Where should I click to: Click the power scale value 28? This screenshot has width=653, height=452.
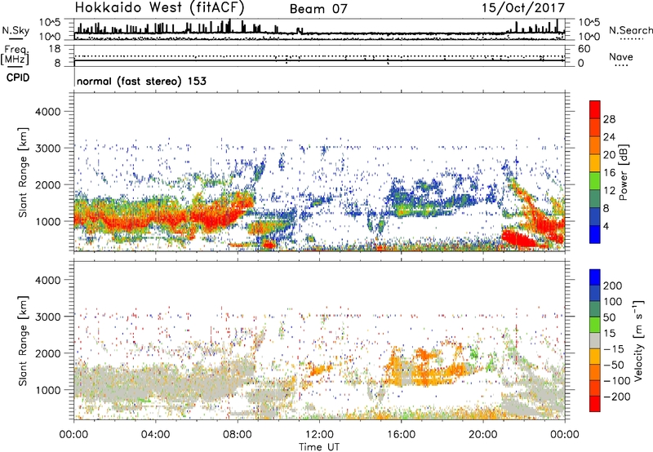pos(609,119)
